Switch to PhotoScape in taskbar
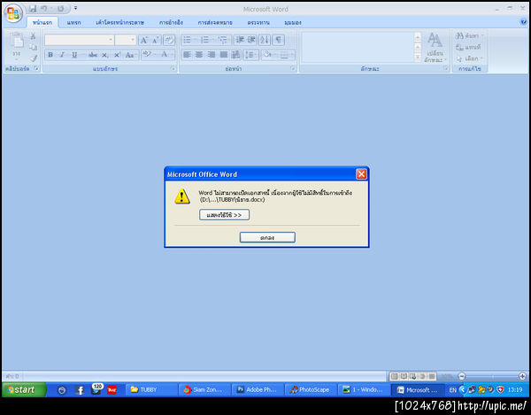The width and height of the screenshot is (531, 415). (310, 389)
